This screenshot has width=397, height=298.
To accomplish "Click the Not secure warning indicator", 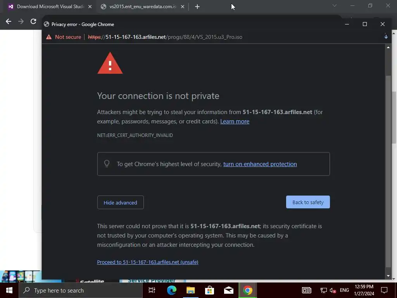I will pyautogui.click(x=64, y=37).
